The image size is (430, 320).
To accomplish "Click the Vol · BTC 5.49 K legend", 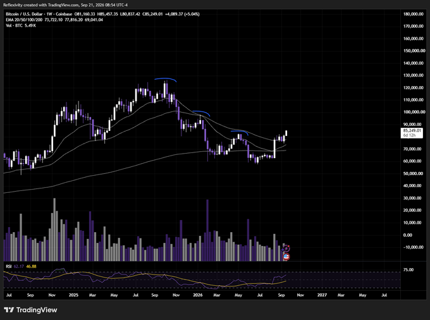I will pos(21,25).
